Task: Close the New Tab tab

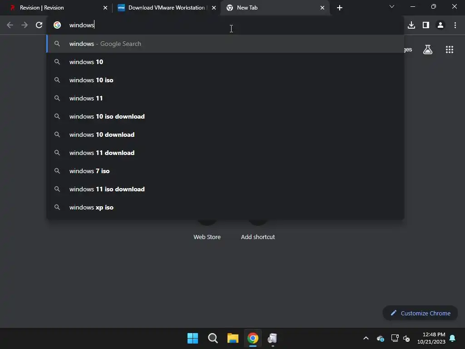Action: pyautogui.click(x=322, y=8)
